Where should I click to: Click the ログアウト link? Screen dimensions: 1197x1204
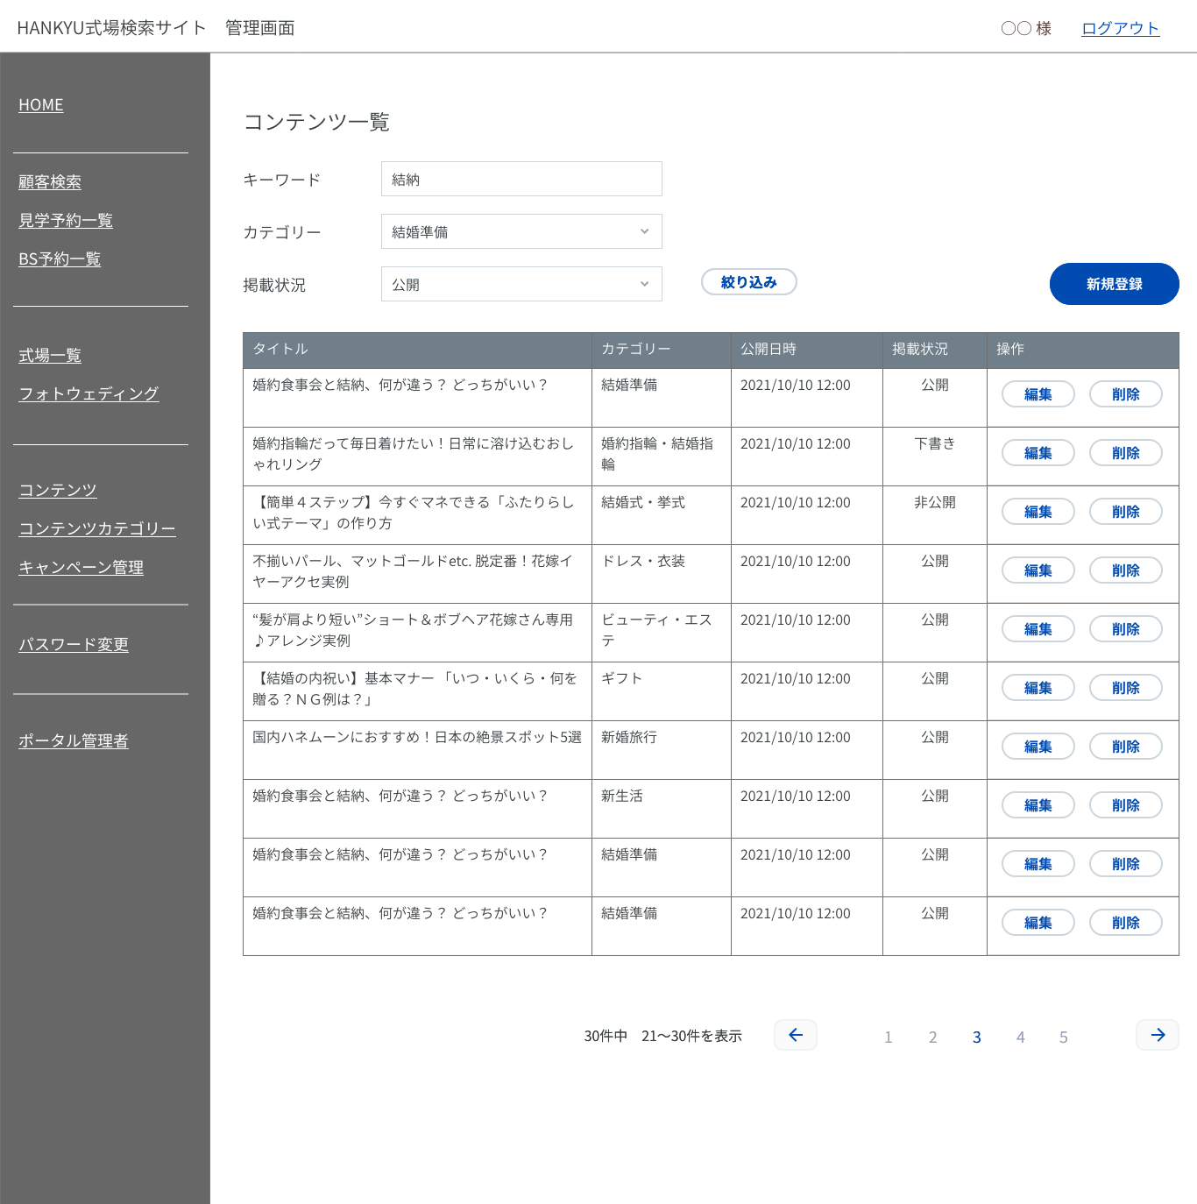[1120, 28]
